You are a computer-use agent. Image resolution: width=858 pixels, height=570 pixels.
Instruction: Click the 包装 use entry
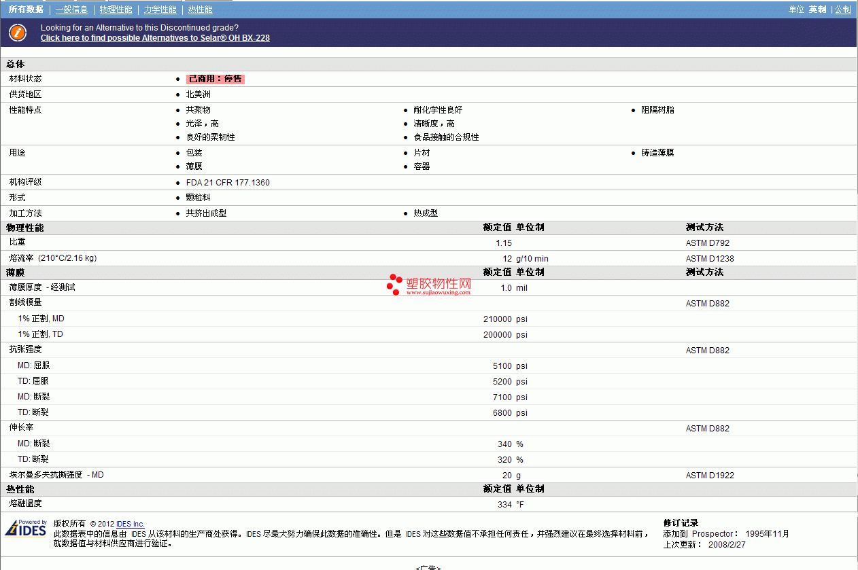click(x=194, y=153)
